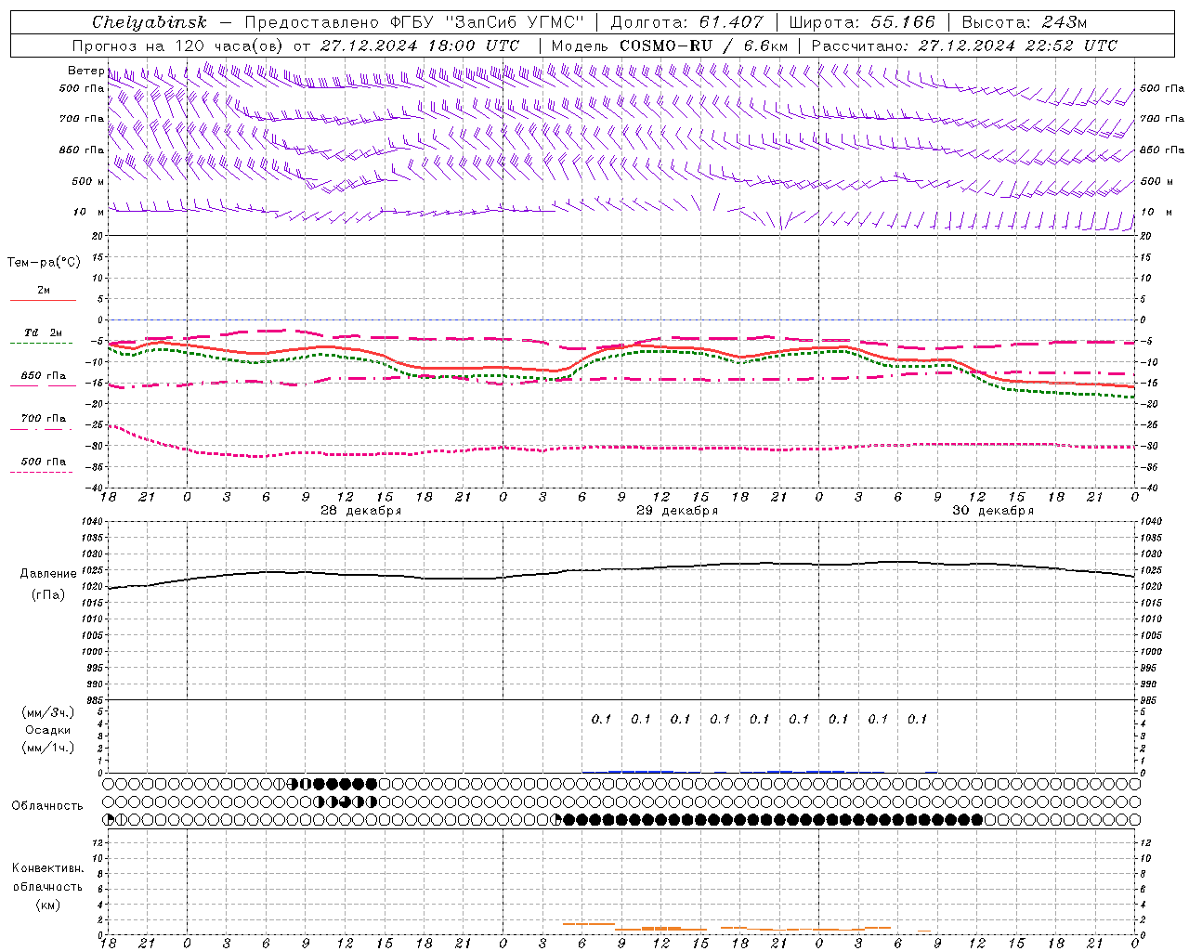Click 1000 on the right pressure axis
Screen dimensions: 1189x951
pos(1151,652)
